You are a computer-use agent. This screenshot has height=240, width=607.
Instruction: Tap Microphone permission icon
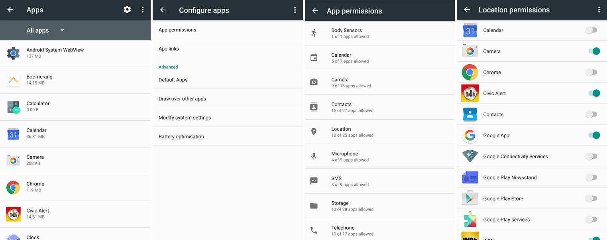coord(314,156)
